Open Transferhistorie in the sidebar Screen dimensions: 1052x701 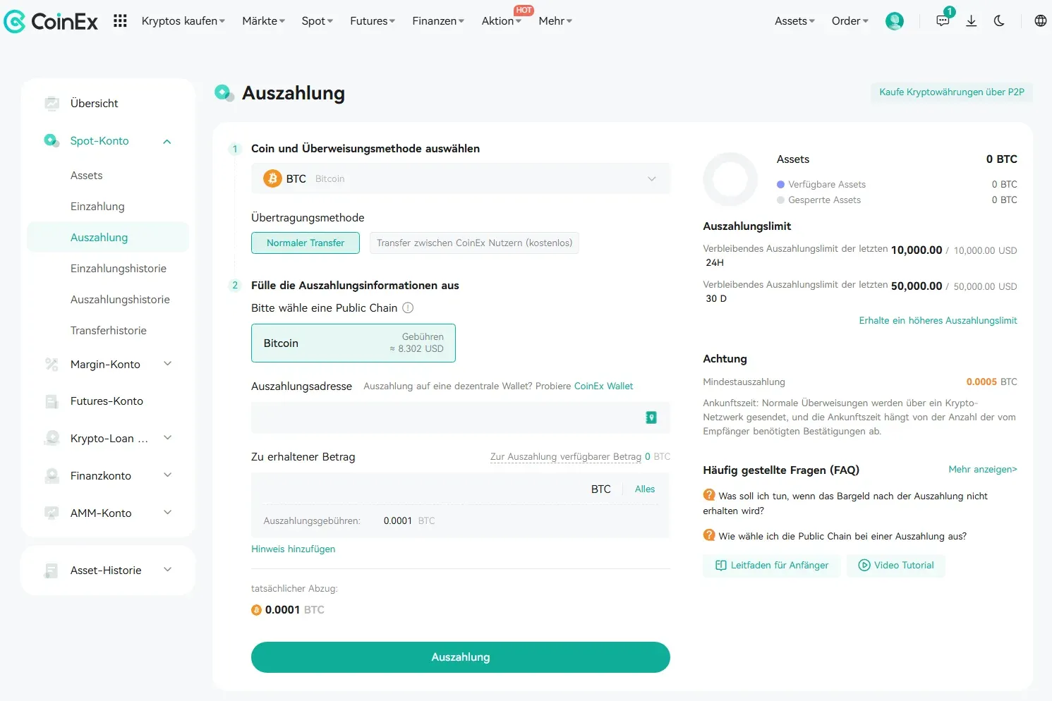coord(109,331)
